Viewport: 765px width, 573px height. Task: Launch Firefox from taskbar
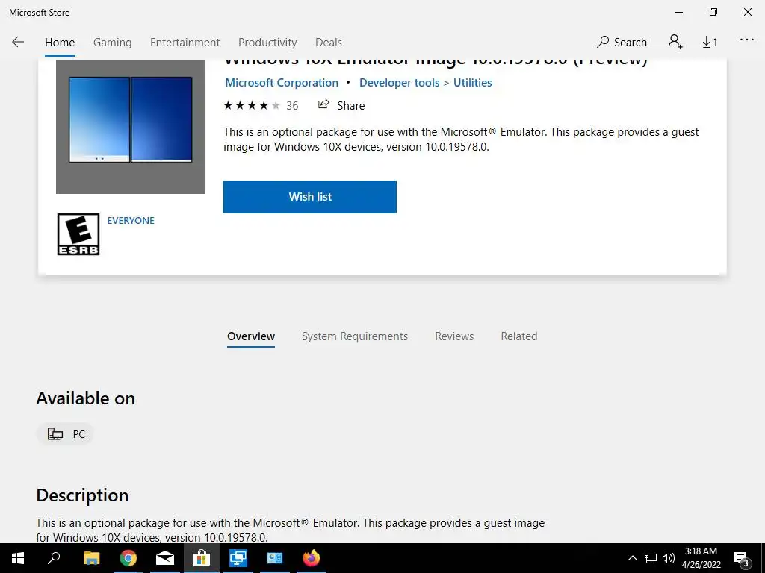click(312, 558)
